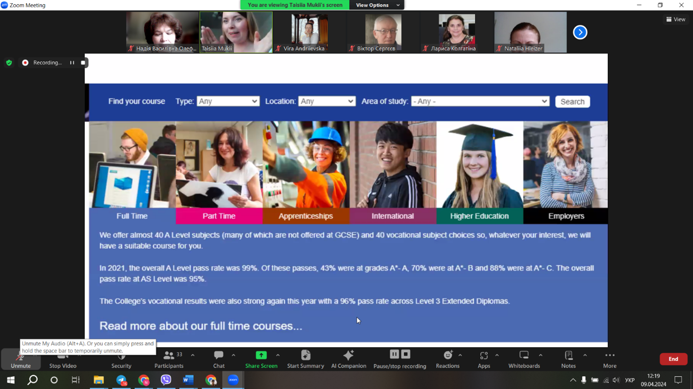Expand the Share Screen options arrow

tap(278, 356)
